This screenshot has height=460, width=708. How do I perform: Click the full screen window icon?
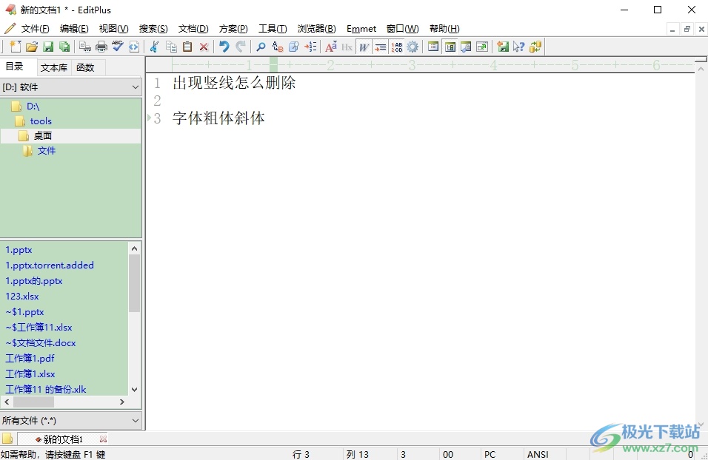(x=482, y=47)
